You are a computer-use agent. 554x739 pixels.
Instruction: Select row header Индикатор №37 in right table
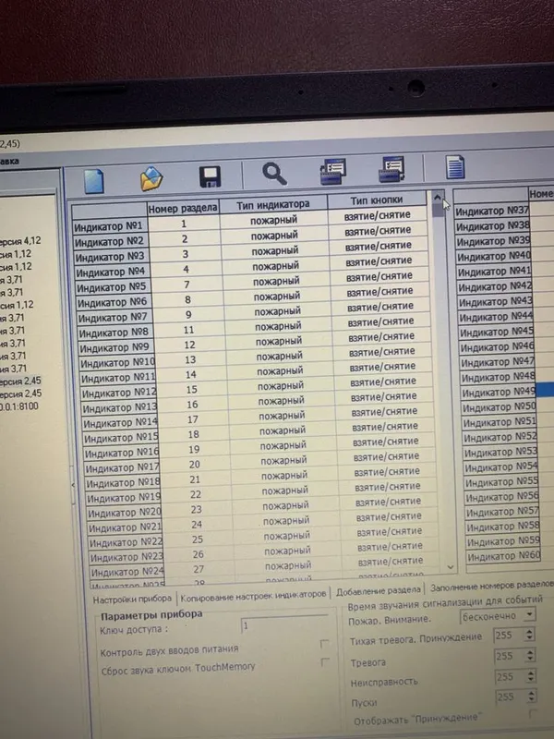coord(492,212)
